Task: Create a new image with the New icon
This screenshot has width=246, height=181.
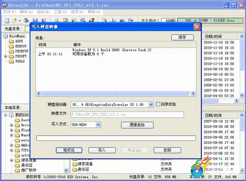Action: coord(7,20)
